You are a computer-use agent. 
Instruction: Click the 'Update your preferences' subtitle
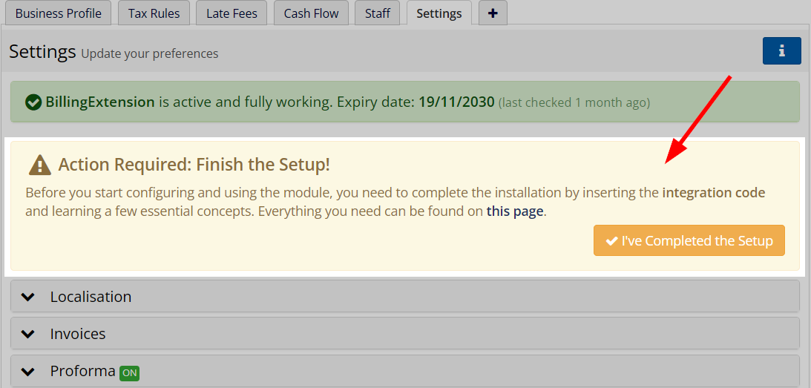point(149,54)
